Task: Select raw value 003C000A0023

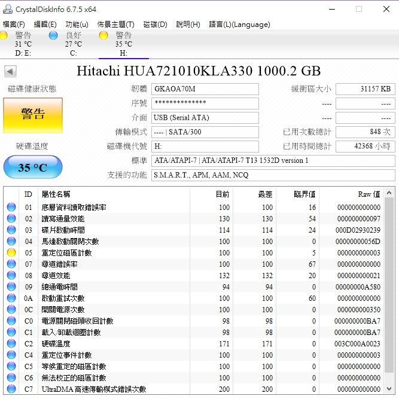Action: [357, 344]
